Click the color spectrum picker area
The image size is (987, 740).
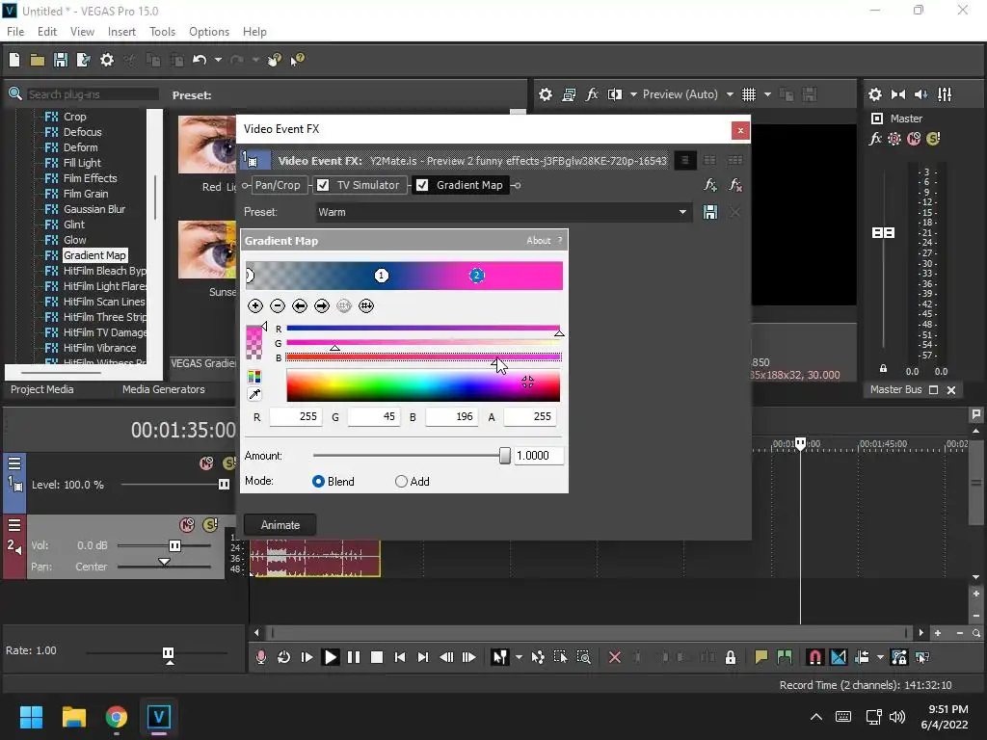423,385
